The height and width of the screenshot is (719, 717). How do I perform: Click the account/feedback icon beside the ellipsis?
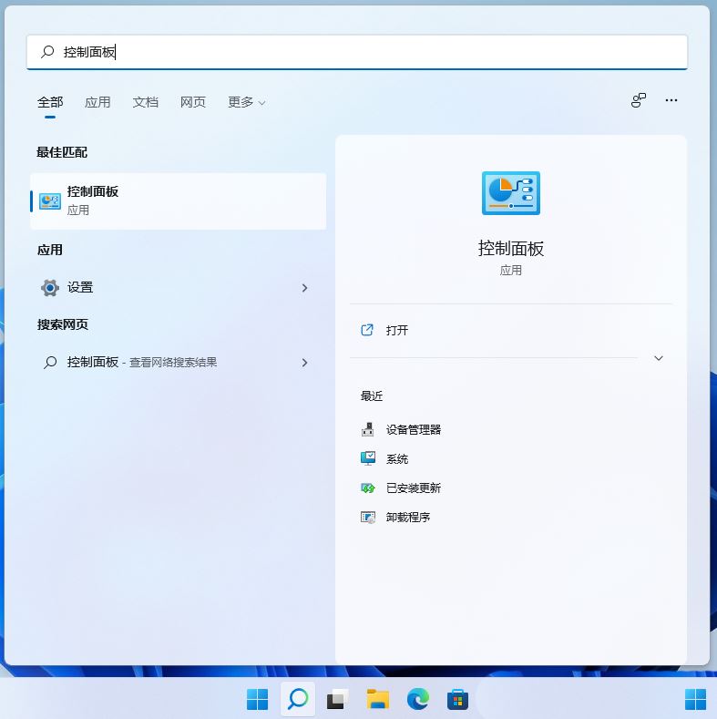[x=639, y=100]
